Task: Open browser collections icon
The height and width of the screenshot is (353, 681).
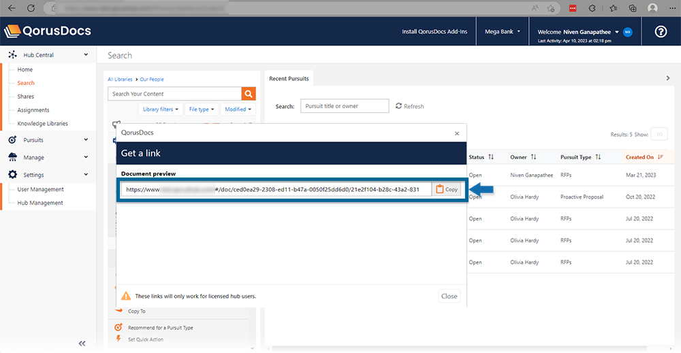Action: [633, 7]
